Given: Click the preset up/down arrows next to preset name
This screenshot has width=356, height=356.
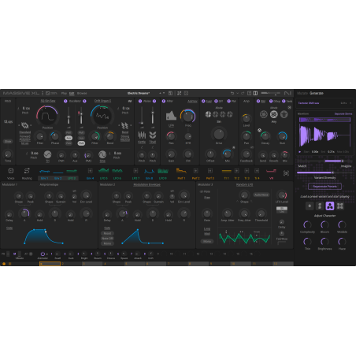Looking at the screenshot, I should [x=161, y=93].
